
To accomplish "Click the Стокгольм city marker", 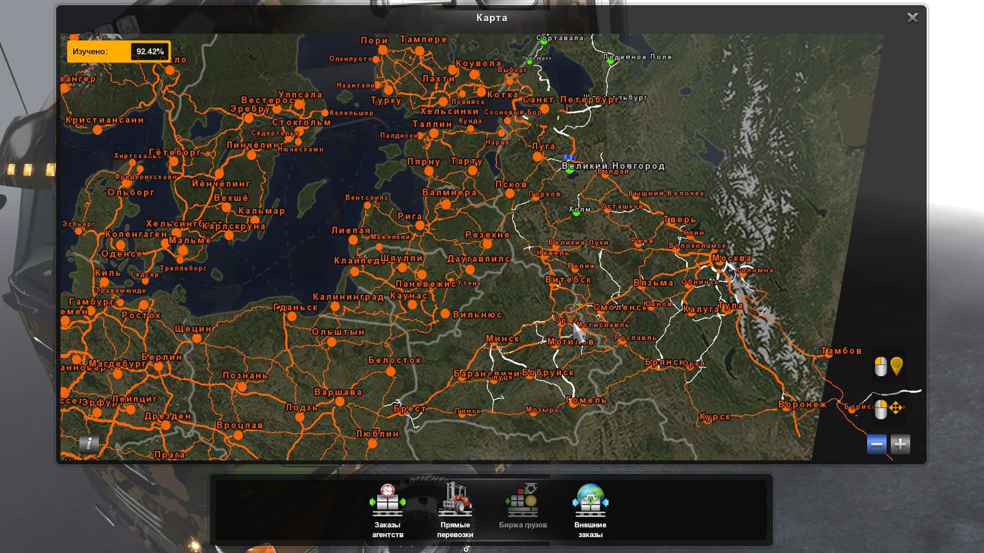I will click(300, 131).
